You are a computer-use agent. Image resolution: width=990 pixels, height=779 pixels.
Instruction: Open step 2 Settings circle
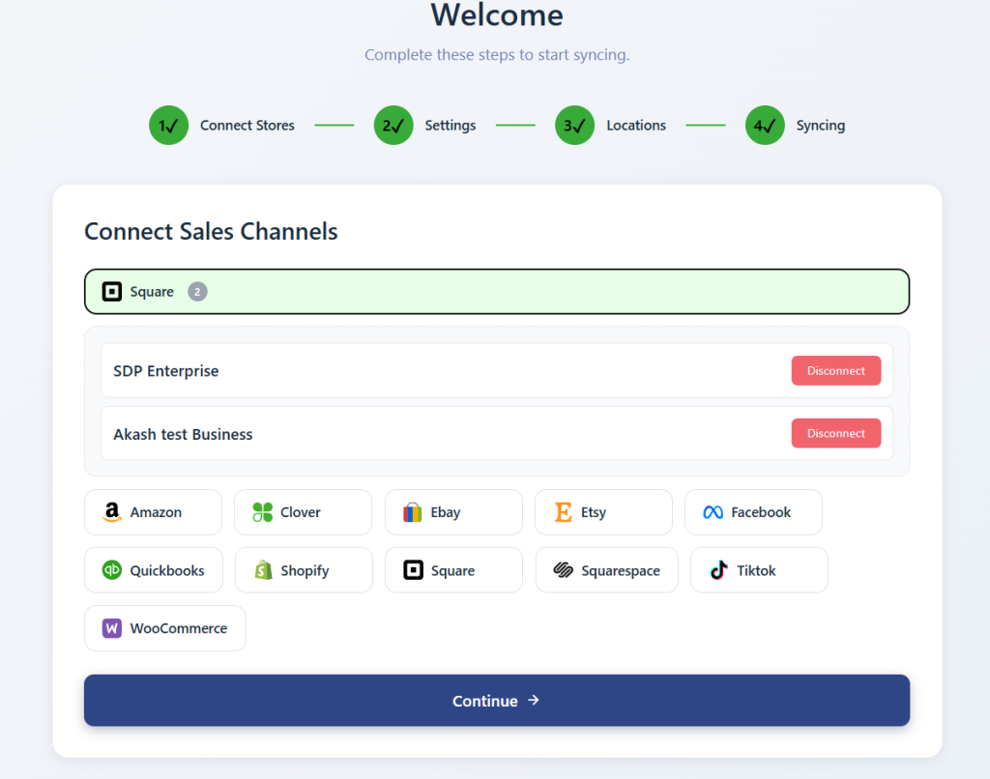[393, 125]
